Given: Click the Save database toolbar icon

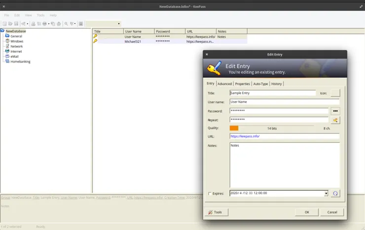Looking at the screenshot, I should pos(16,24).
